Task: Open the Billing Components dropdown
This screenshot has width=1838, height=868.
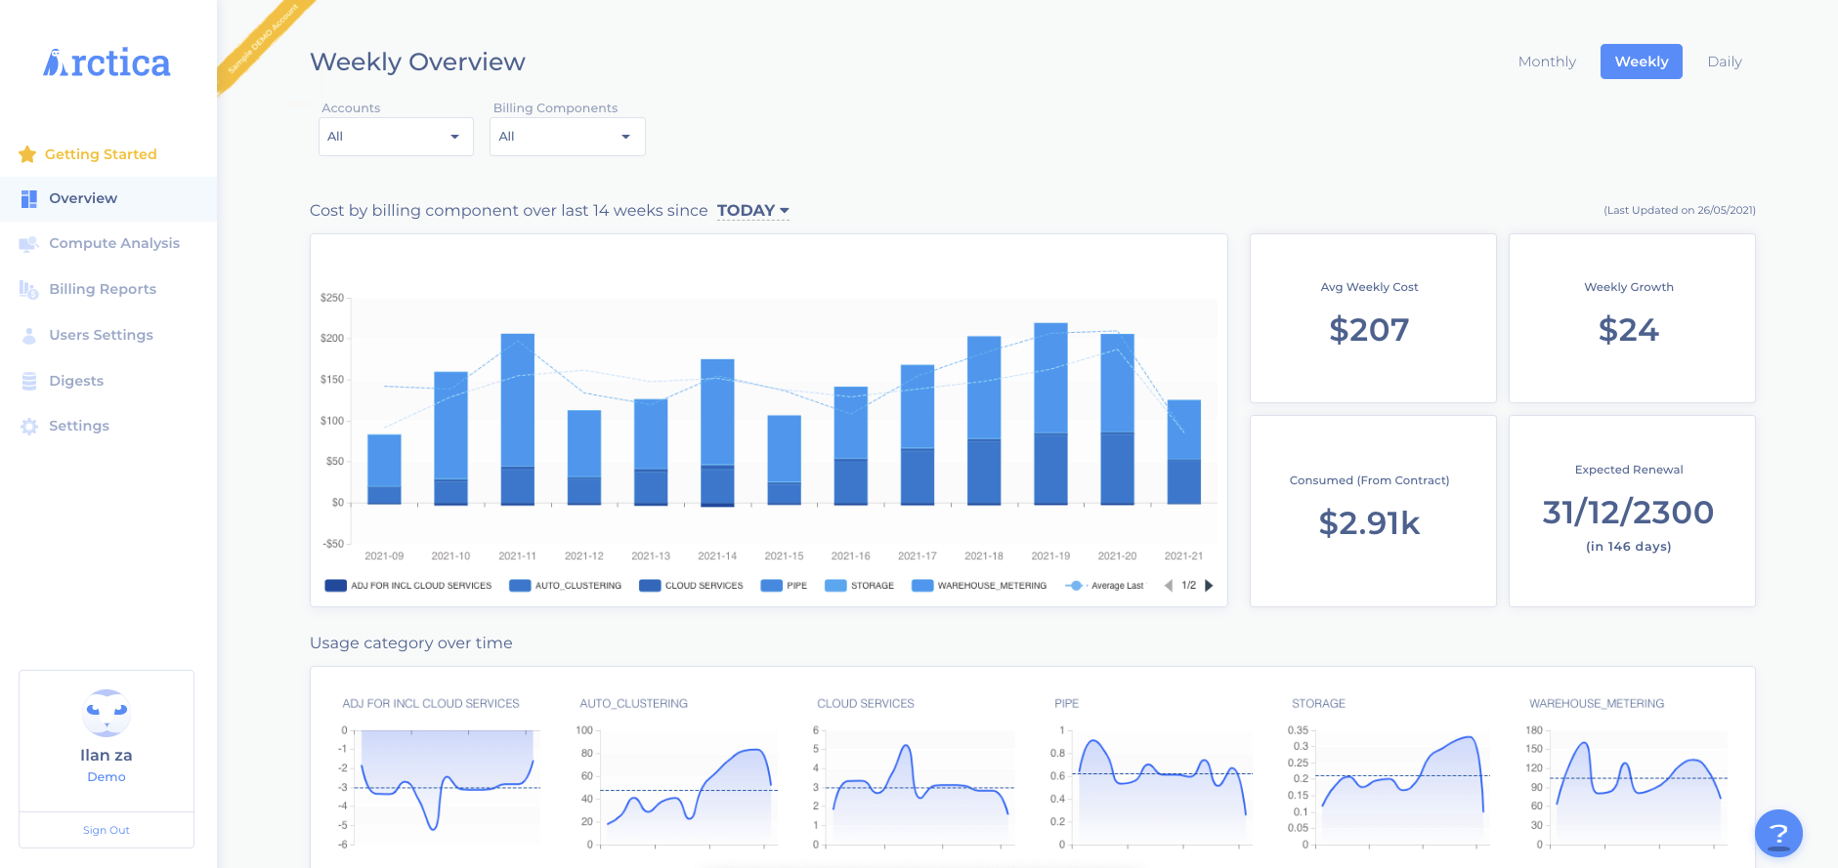Action: click(x=567, y=137)
